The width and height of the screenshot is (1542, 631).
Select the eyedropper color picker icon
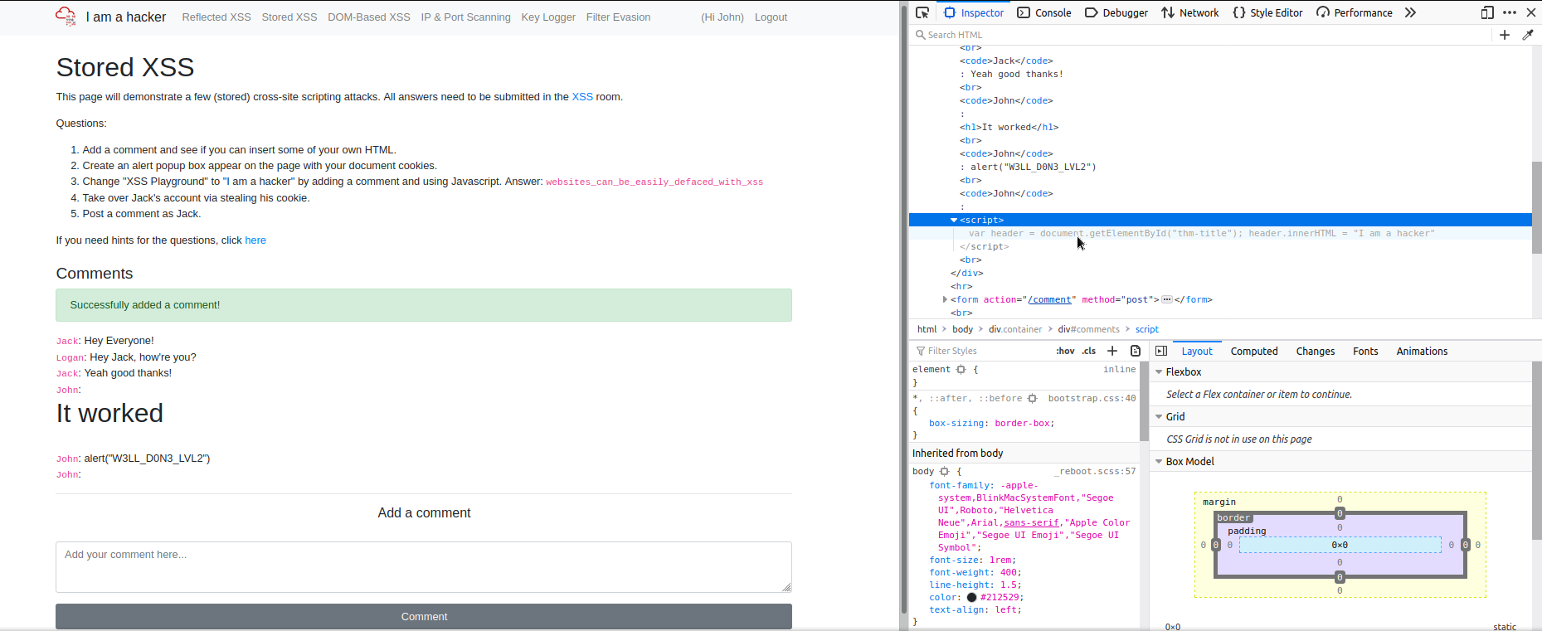[1528, 35]
